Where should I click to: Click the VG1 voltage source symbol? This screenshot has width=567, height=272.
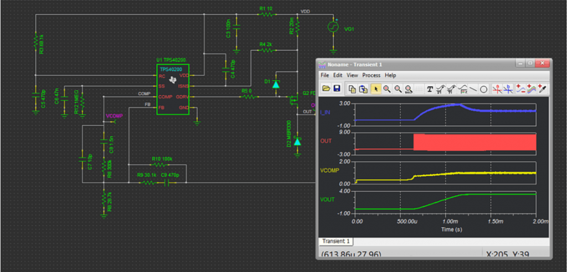point(333,27)
